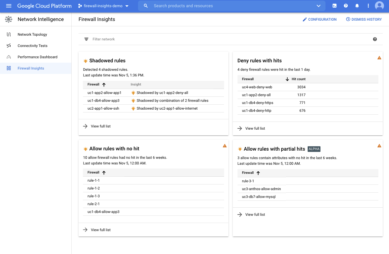The width and height of the screenshot is (389, 254).
Task: Click the lightbulb for Shadowed by uc1-app2-deny-all
Action: tap(133, 93)
